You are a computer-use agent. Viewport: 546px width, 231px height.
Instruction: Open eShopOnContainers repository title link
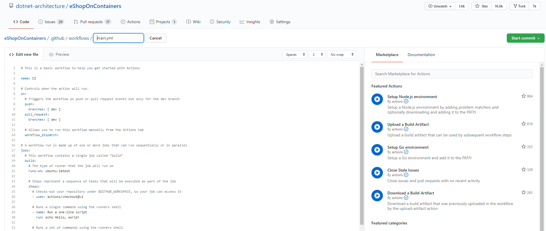[95, 6]
